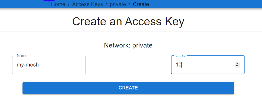Navigate to the private breadcrumb
The width and height of the screenshot is (262, 100).
[118, 4]
